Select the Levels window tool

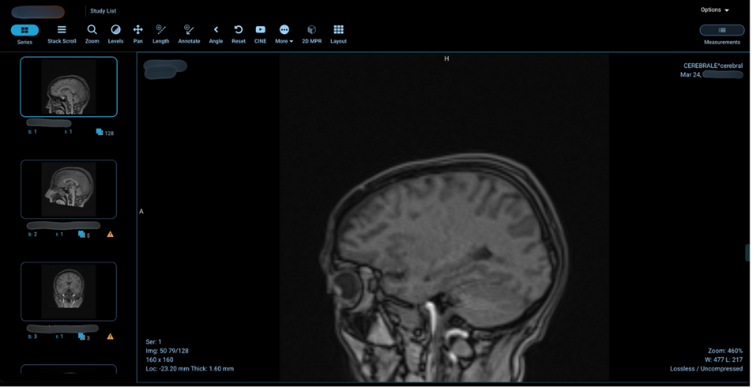click(x=116, y=34)
